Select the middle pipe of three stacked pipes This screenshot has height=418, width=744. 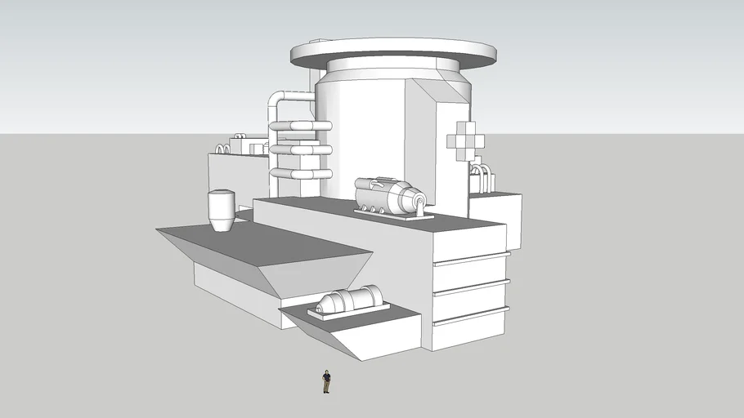tap(301, 150)
